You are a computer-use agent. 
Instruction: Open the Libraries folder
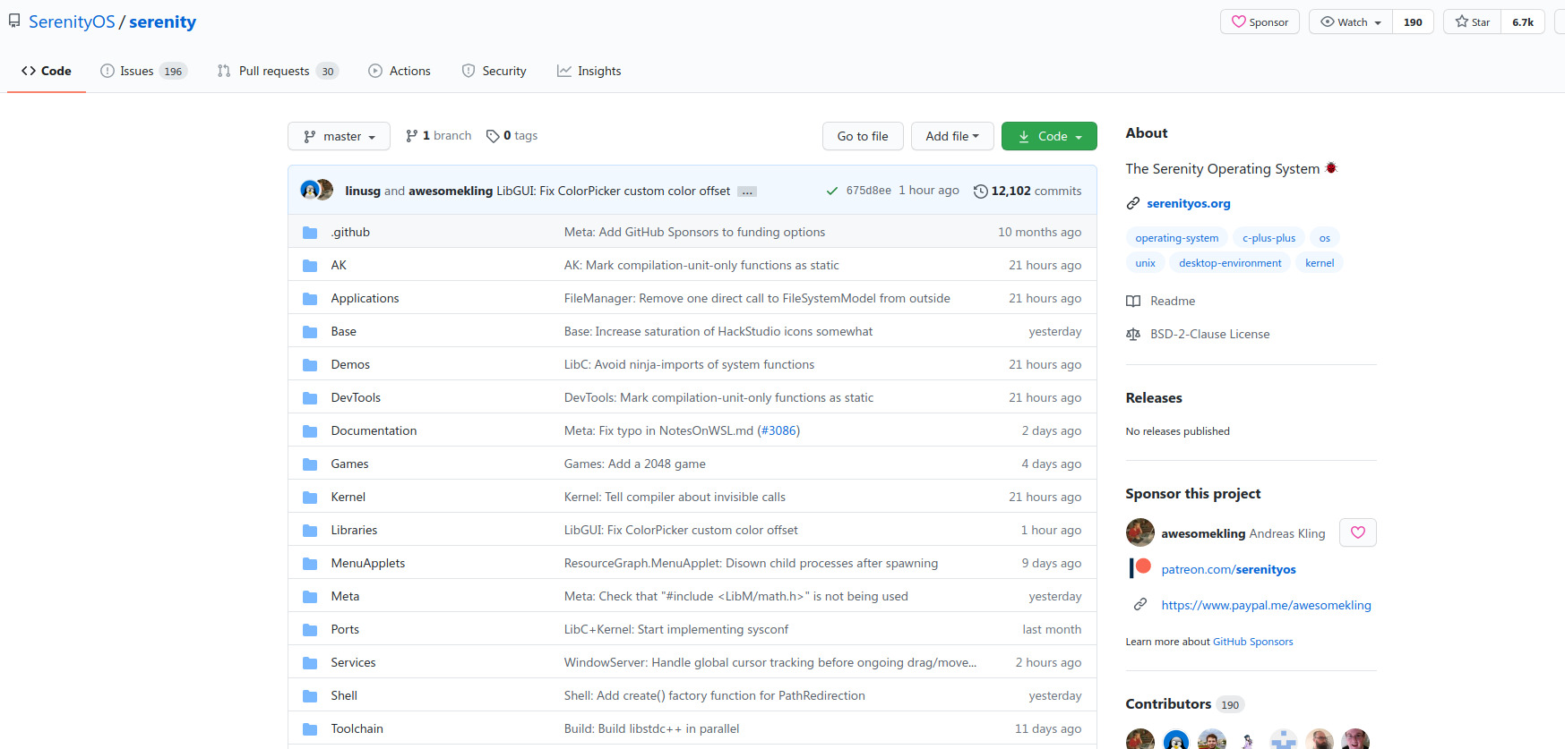coord(354,530)
